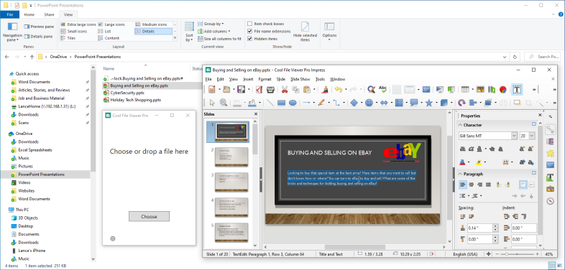Click the Print icon in Impress toolbar

pyautogui.click(x=270, y=89)
